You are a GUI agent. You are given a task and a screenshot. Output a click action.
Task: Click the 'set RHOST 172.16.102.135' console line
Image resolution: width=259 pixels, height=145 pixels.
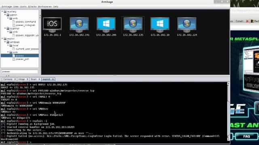point(34,85)
